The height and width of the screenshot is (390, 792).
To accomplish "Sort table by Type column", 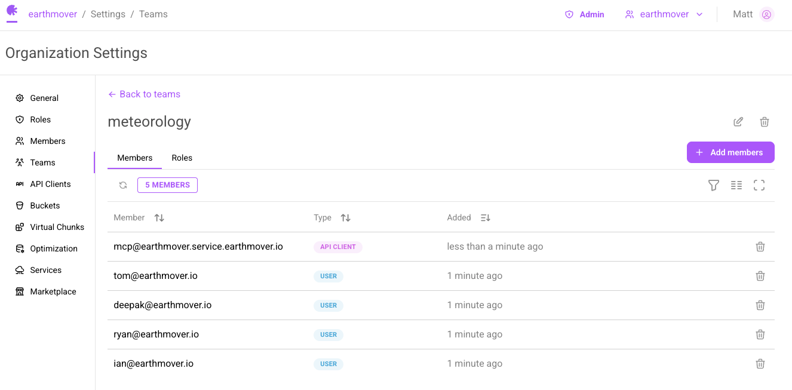I will coord(345,218).
